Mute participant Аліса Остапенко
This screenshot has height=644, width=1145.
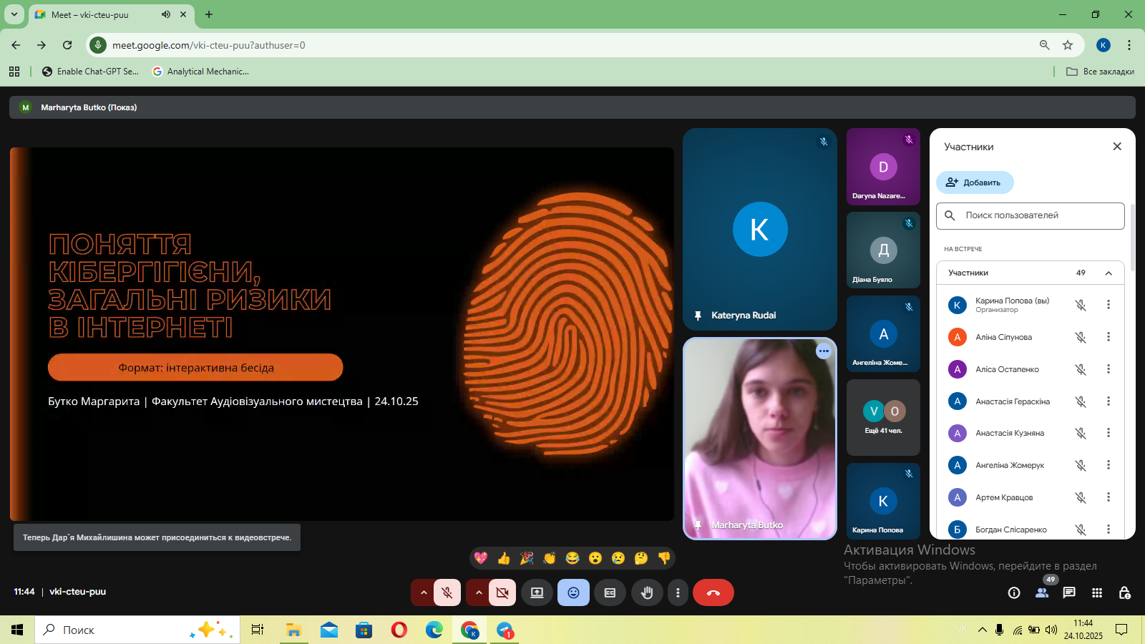1081,369
